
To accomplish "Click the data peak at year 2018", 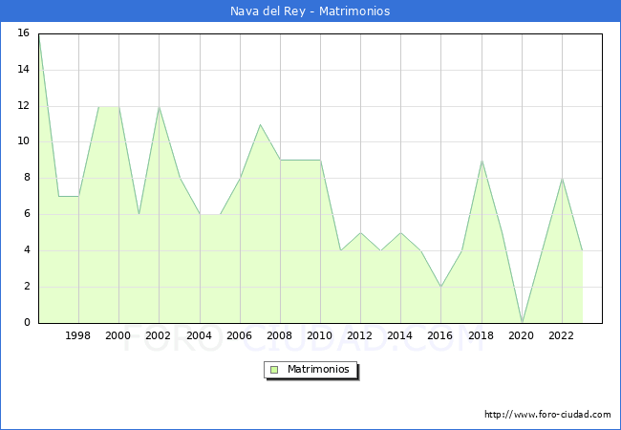I will point(482,161).
